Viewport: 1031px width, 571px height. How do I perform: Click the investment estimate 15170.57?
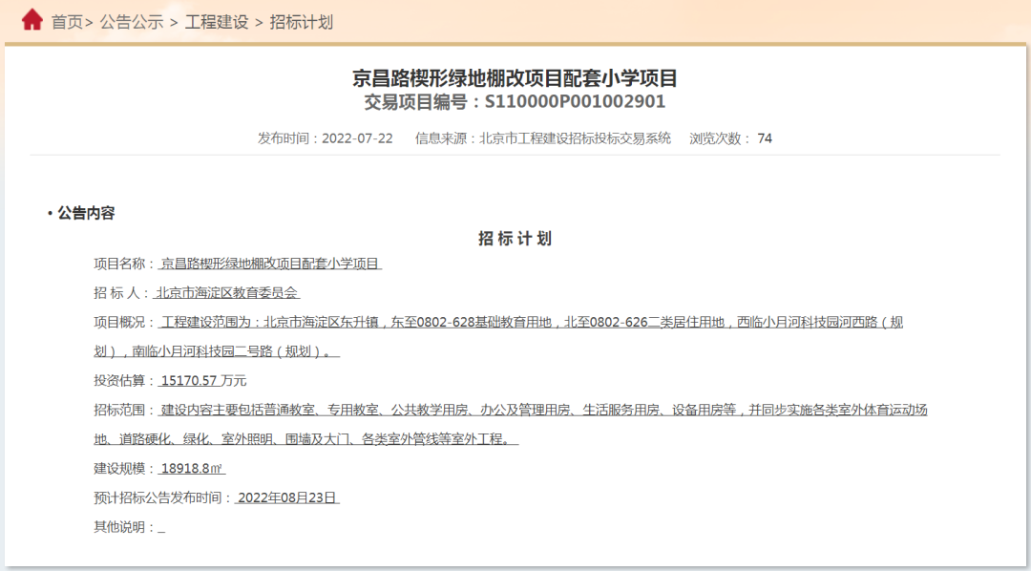(189, 380)
